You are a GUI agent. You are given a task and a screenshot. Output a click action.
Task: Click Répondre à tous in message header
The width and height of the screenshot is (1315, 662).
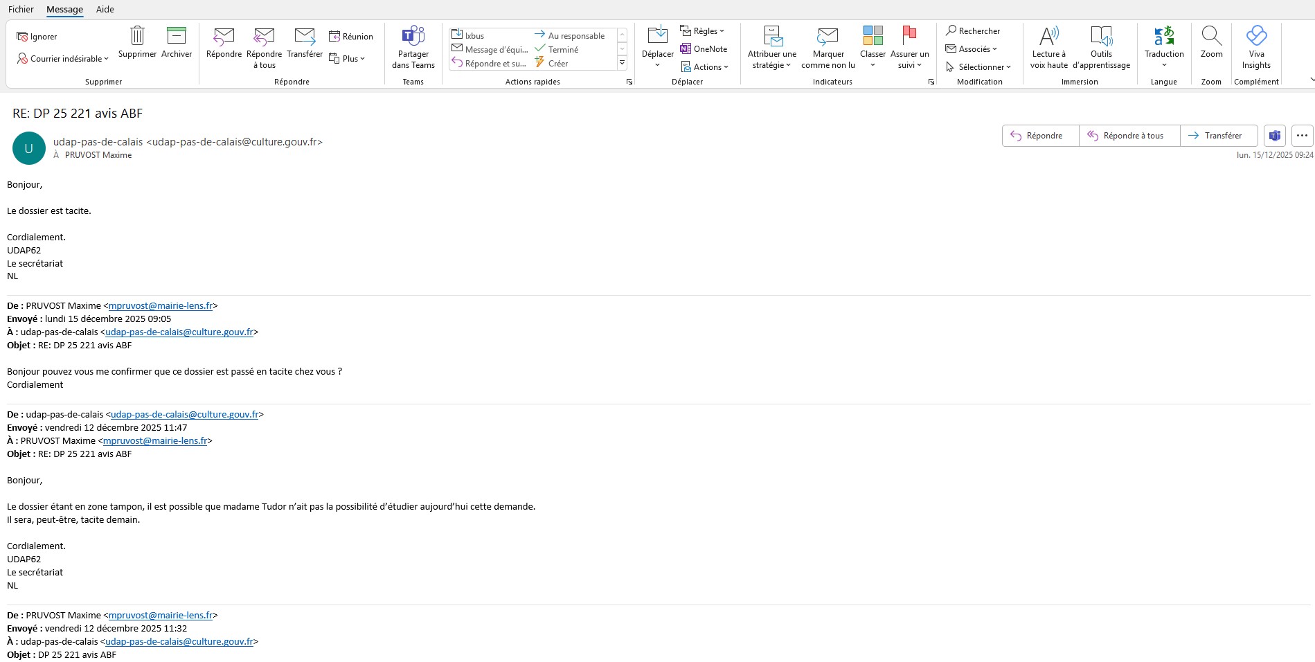(1126, 136)
